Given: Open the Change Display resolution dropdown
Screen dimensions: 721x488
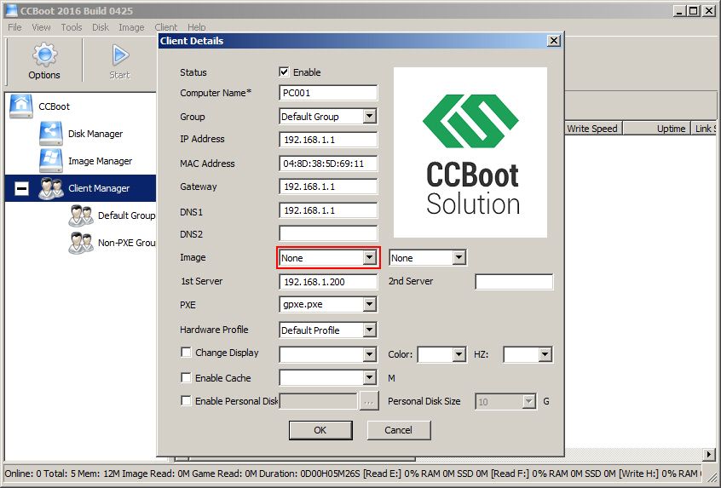Looking at the screenshot, I should (370, 354).
